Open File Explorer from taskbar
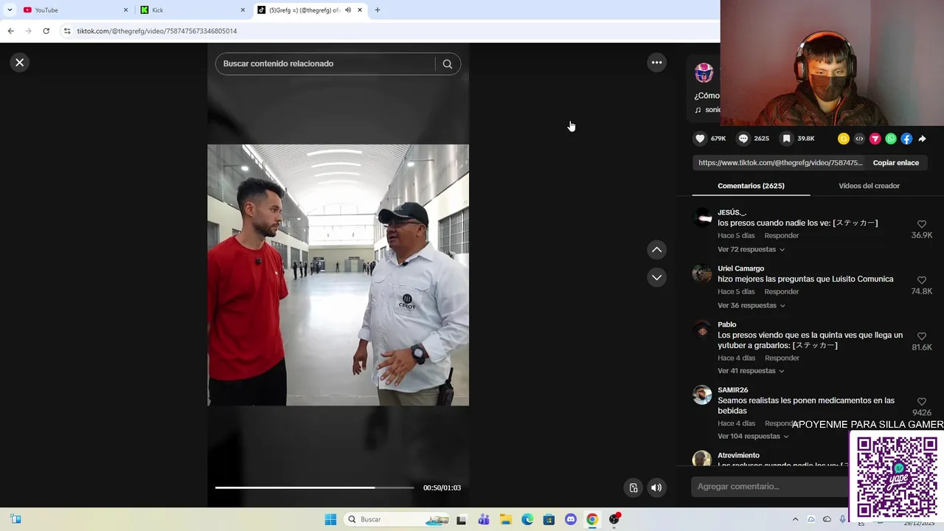 pyautogui.click(x=506, y=519)
